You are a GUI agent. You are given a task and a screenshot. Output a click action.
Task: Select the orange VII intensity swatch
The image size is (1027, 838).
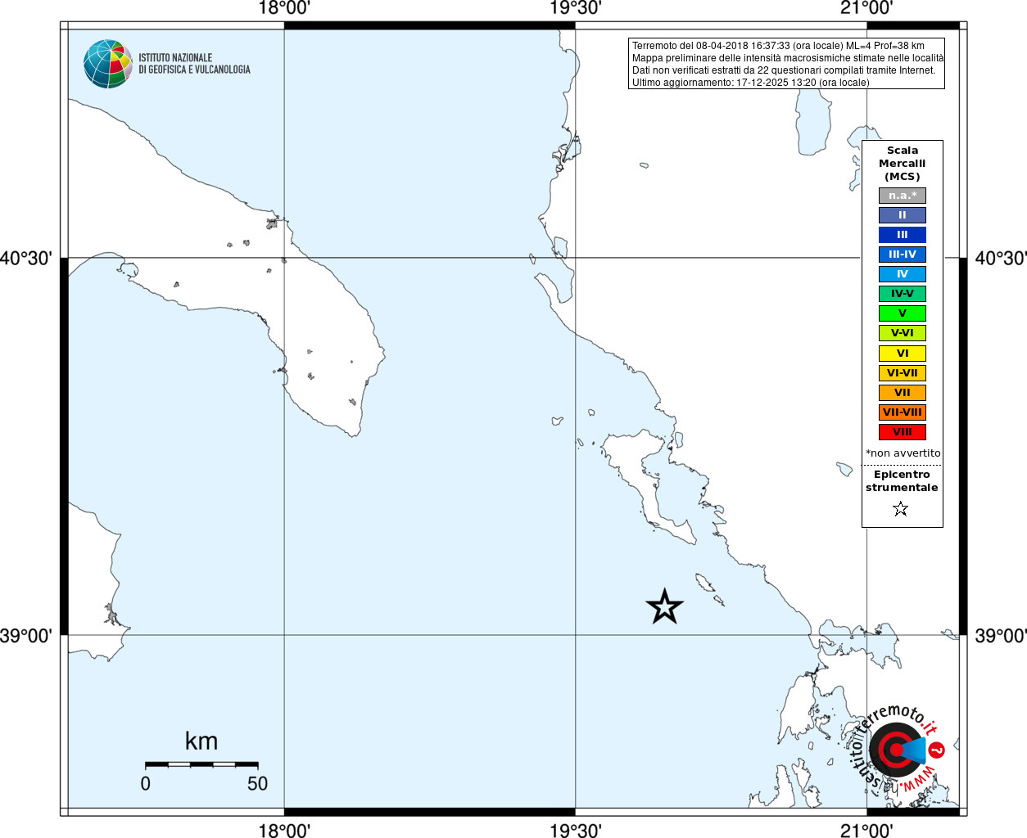tap(903, 393)
